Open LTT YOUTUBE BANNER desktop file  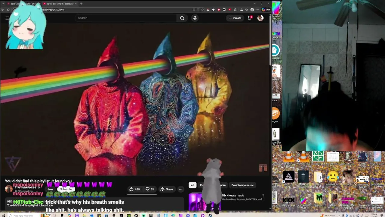click(362, 180)
